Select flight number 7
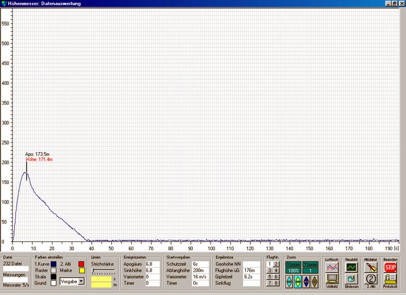 [x=270, y=283]
